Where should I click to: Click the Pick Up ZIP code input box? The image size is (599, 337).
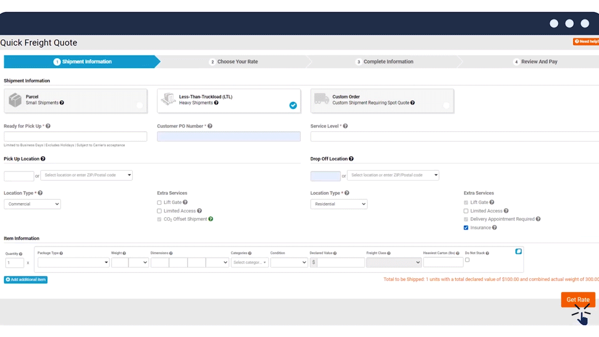pyautogui.click(x=19, y=176)
